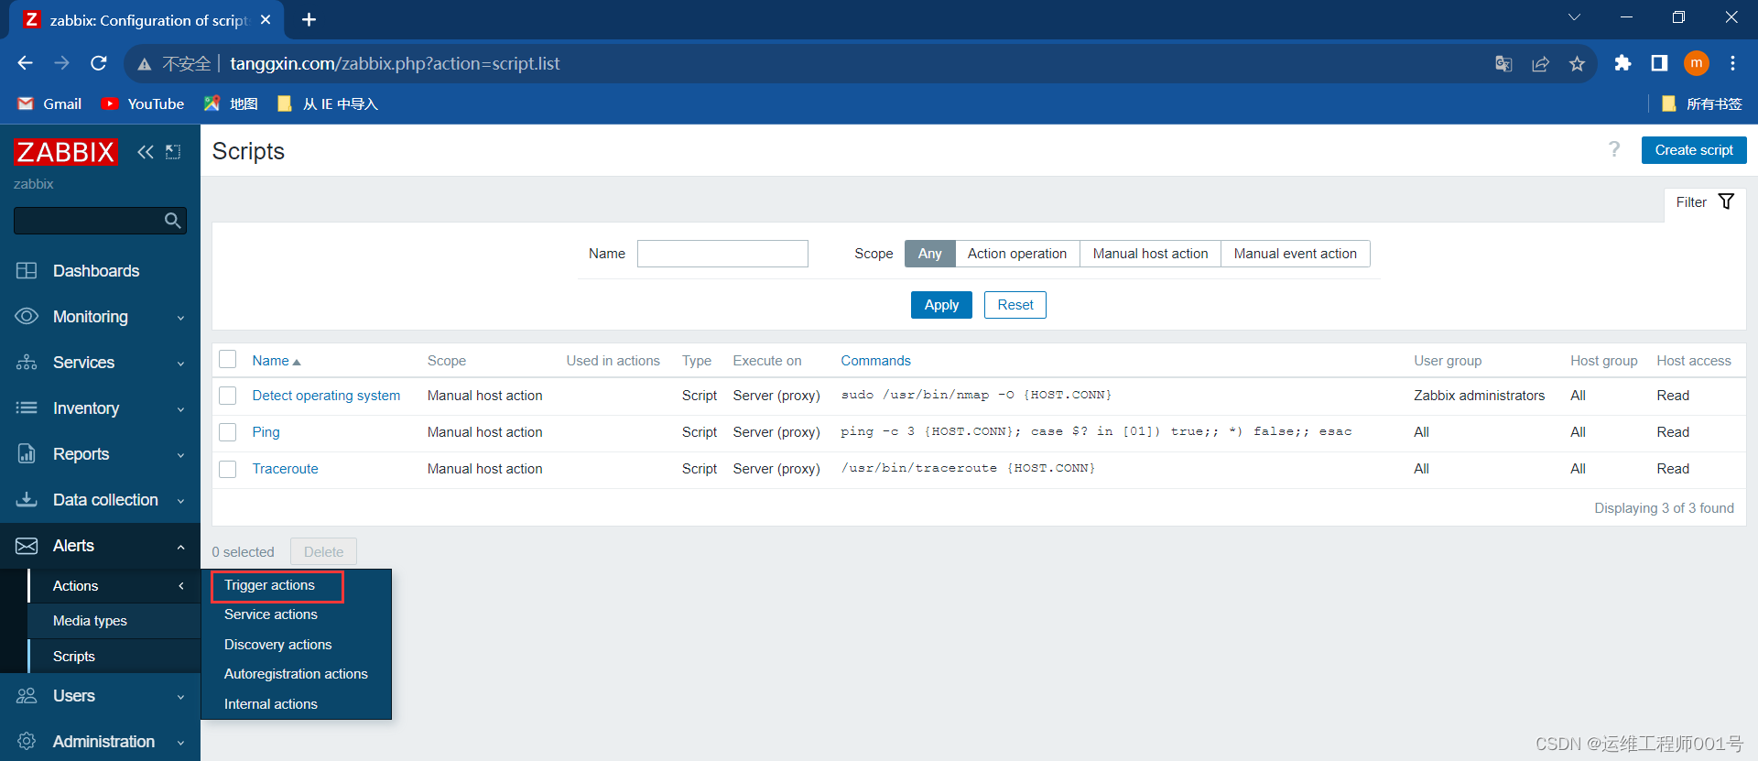Open Discovery actions from submenu

pyautogui.click(x=277, y=645)
